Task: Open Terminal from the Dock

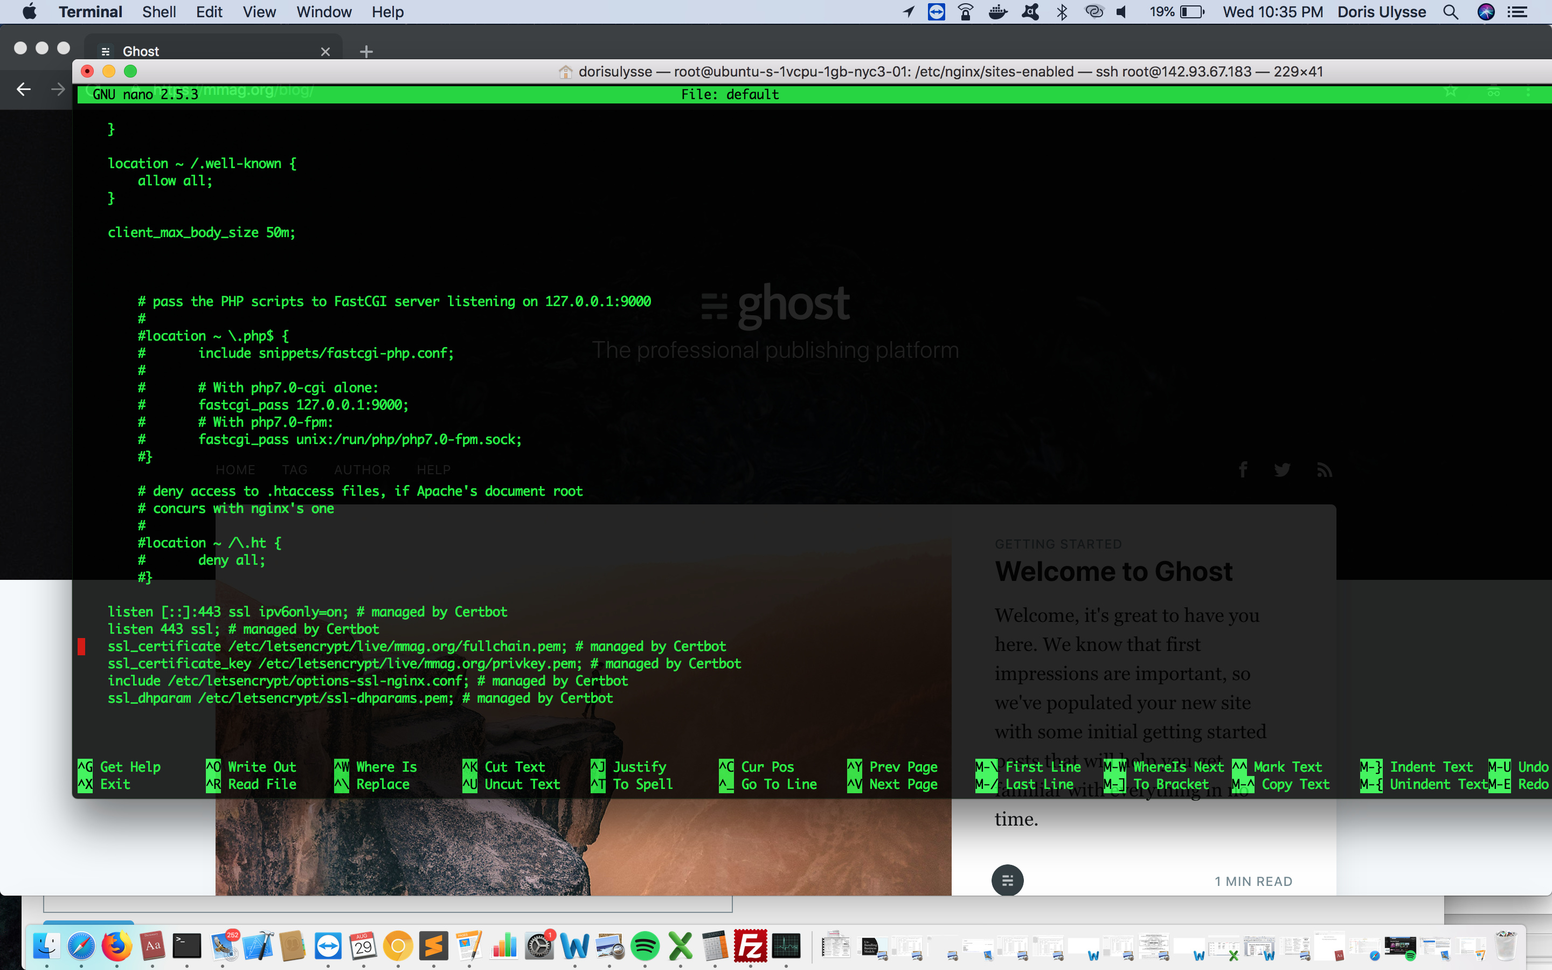Action: coord(186,946)
